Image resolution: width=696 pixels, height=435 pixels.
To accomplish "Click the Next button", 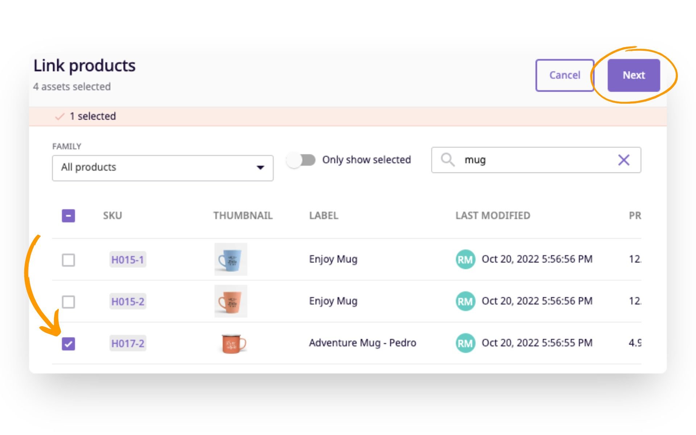I will (633, 75).
